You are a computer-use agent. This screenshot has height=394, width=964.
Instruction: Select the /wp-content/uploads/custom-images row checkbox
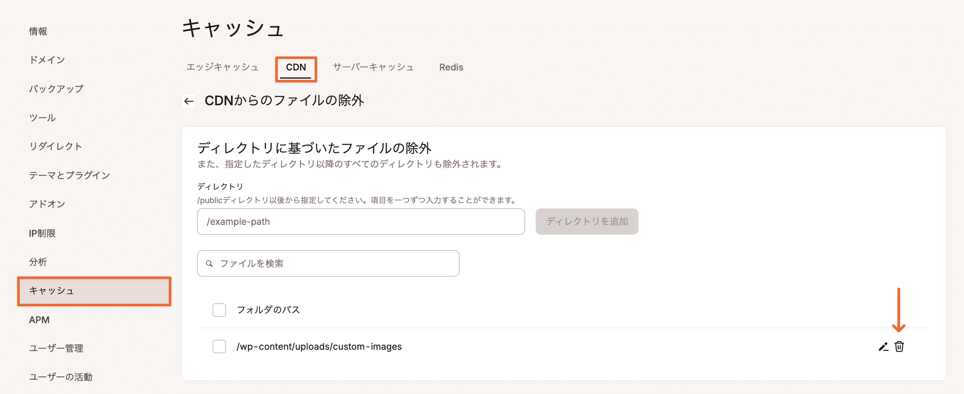(219, 346)
